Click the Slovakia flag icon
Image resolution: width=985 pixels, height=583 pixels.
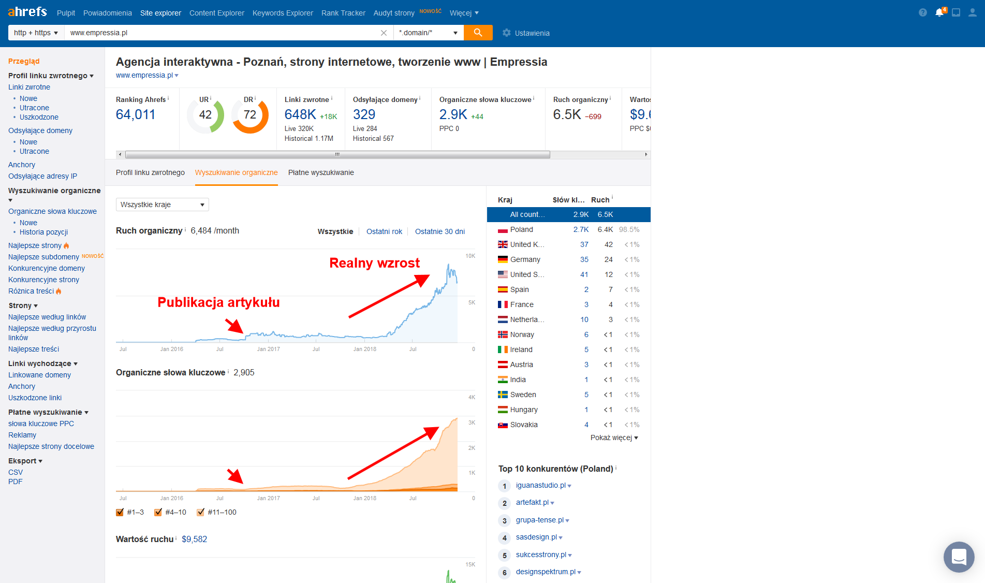click(503, 425)
